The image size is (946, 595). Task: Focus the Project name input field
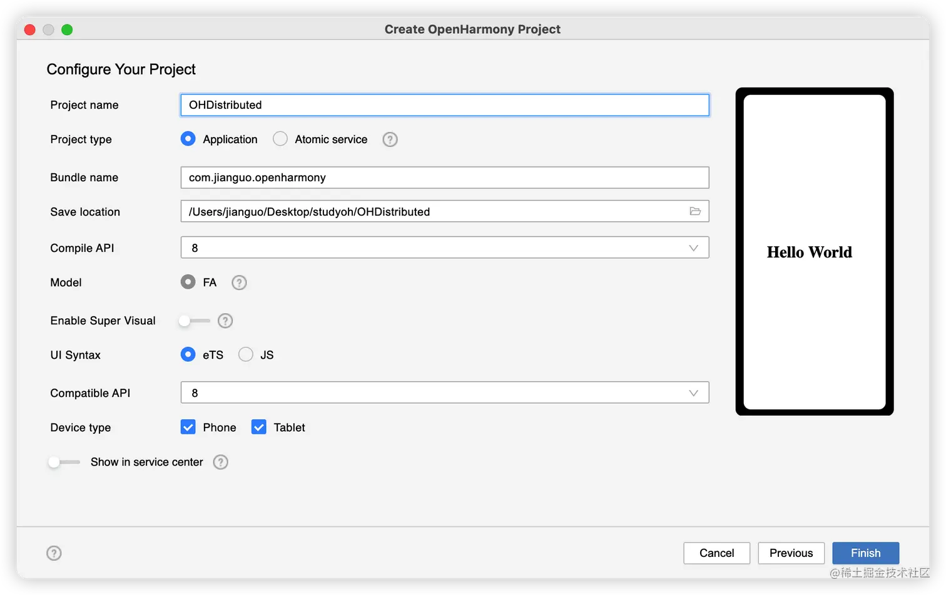tap(445, 105)
